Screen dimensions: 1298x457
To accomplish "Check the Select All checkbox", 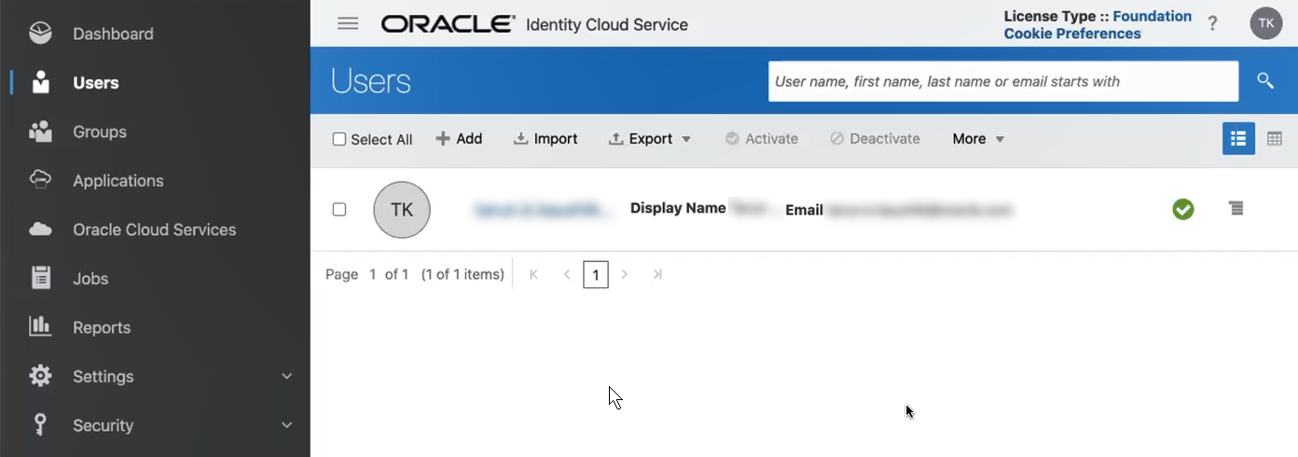I will tap(339, 139).
